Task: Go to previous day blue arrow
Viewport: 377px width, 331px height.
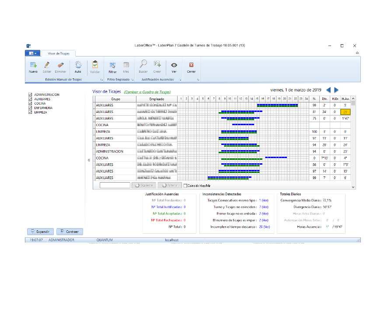Action: tap(328, 90)
